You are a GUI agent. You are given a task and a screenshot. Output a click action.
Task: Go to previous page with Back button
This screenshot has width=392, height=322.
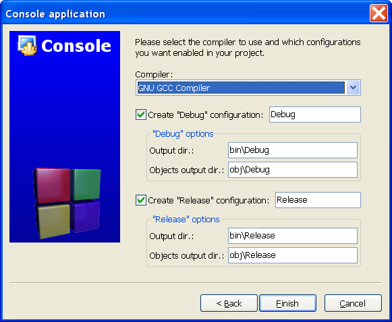tap(229, 303)
